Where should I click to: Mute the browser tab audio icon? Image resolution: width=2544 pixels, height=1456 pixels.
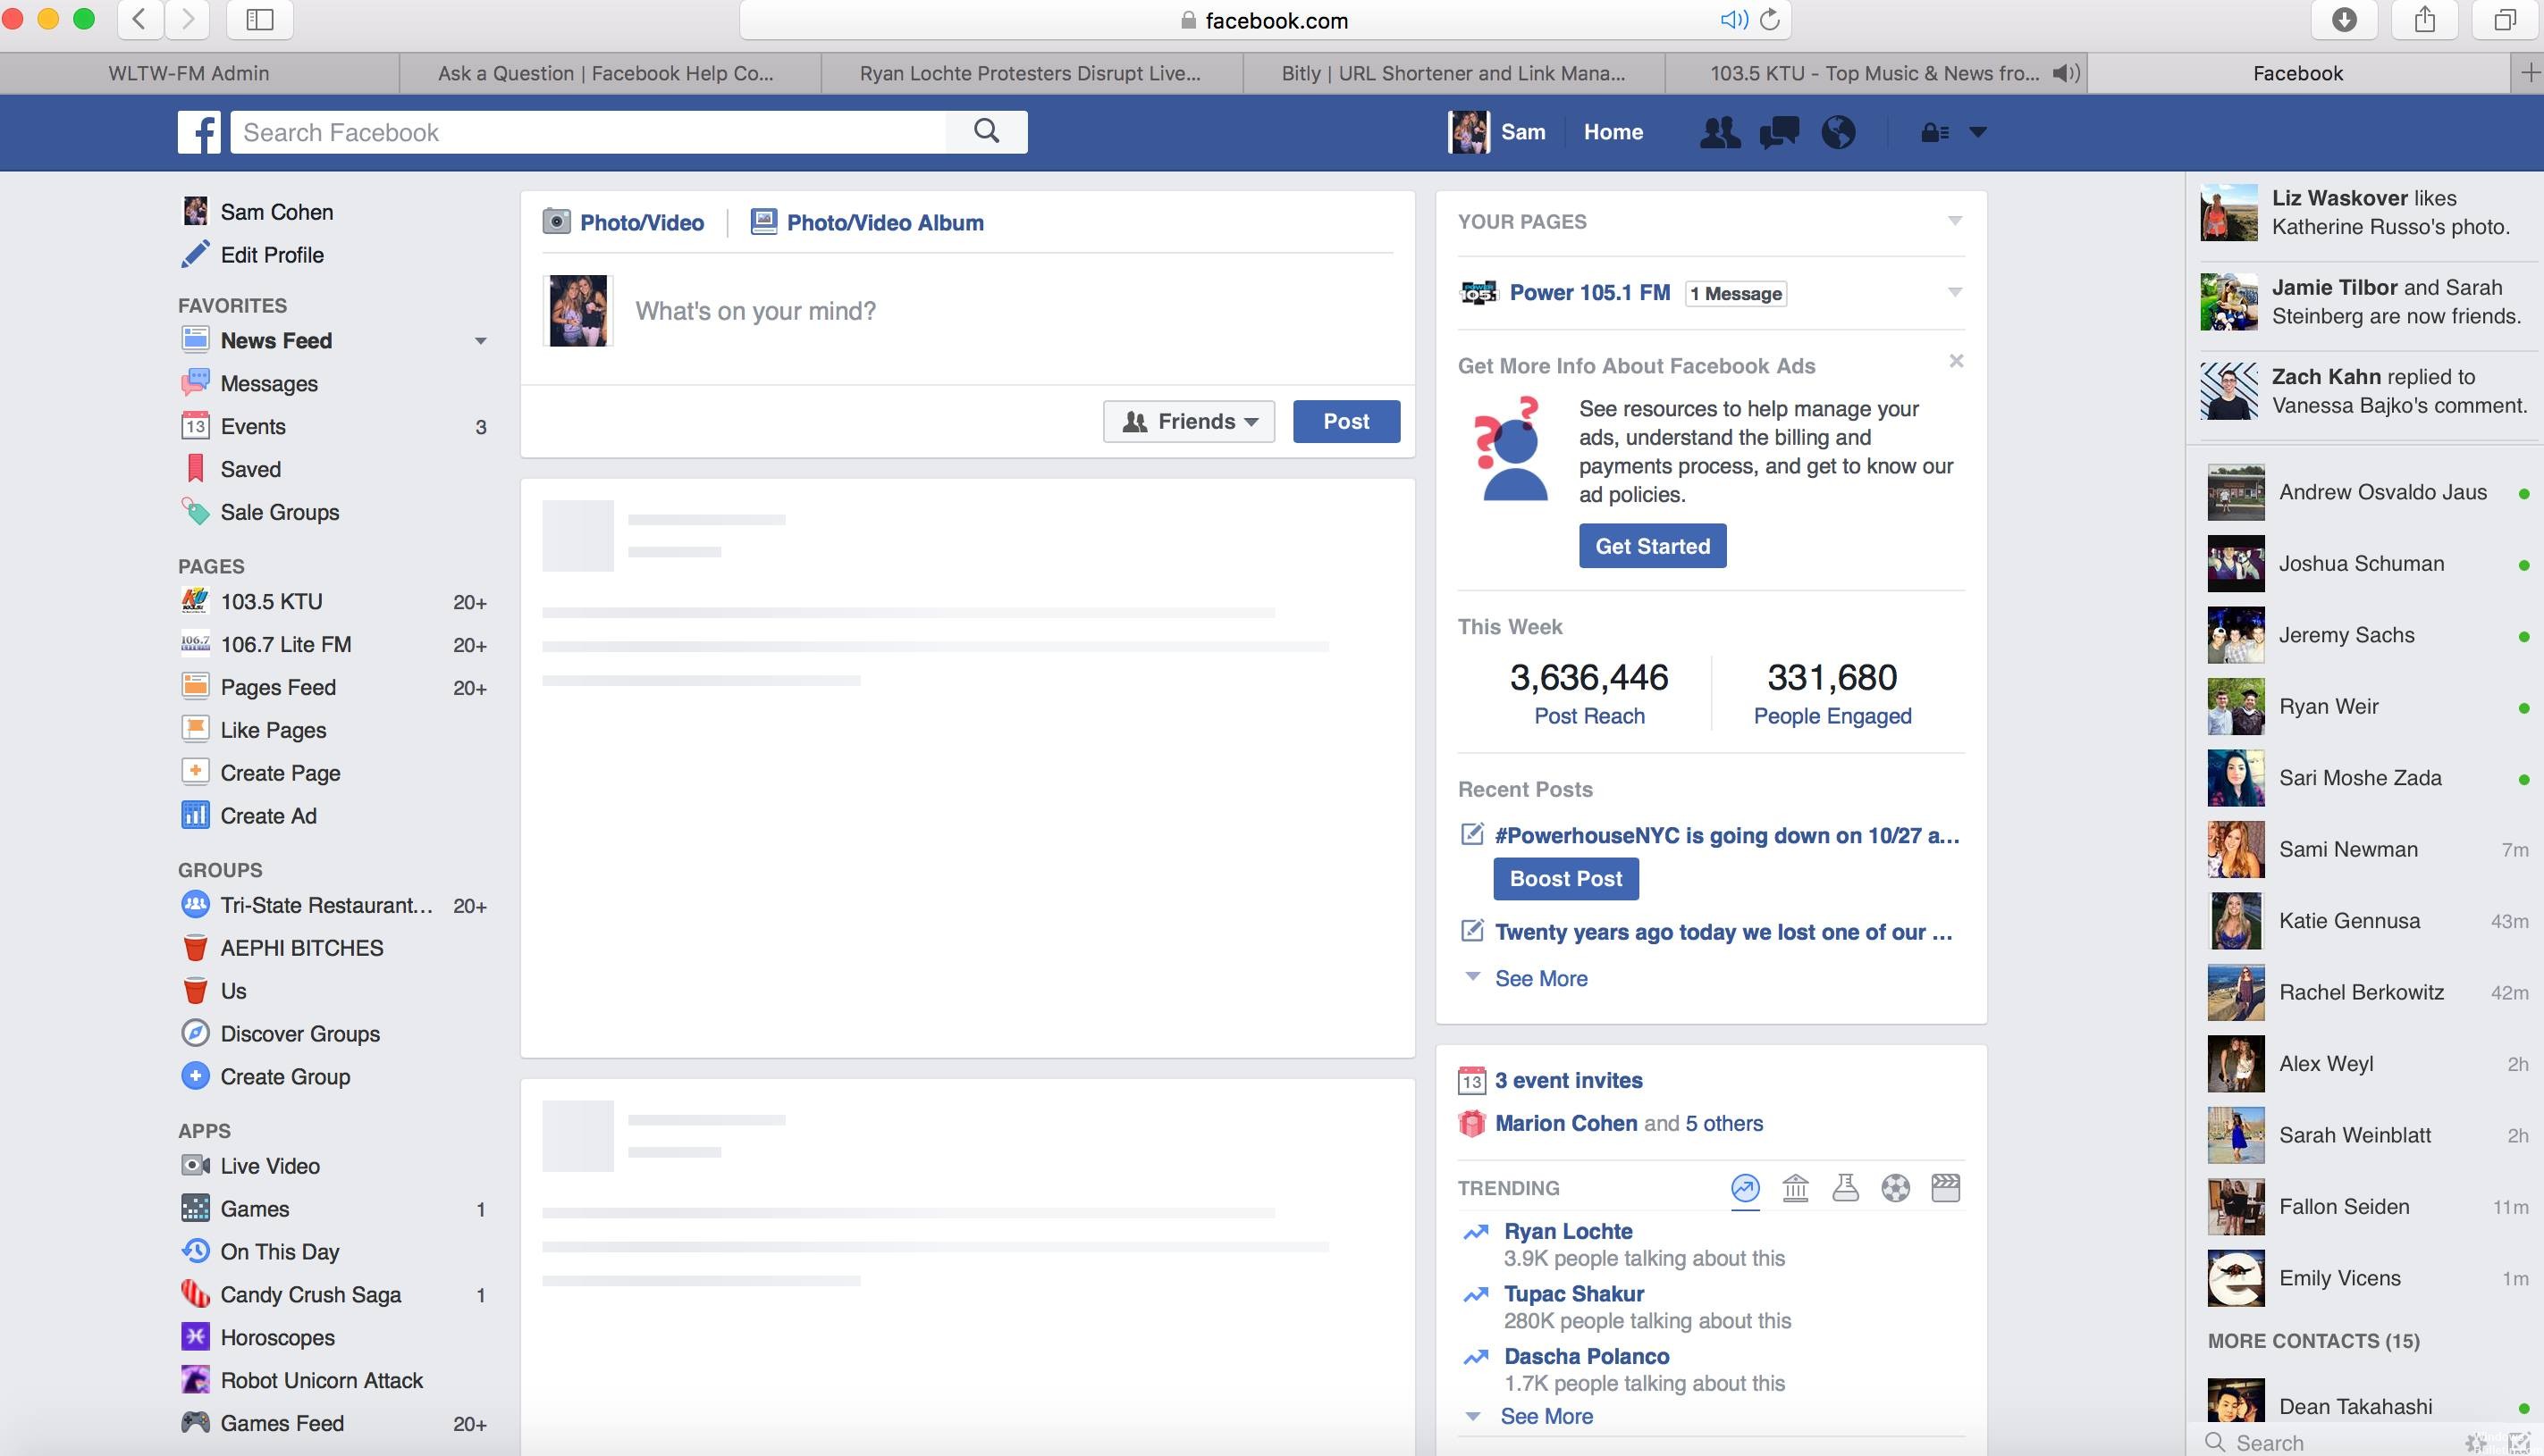[1733, 19]
